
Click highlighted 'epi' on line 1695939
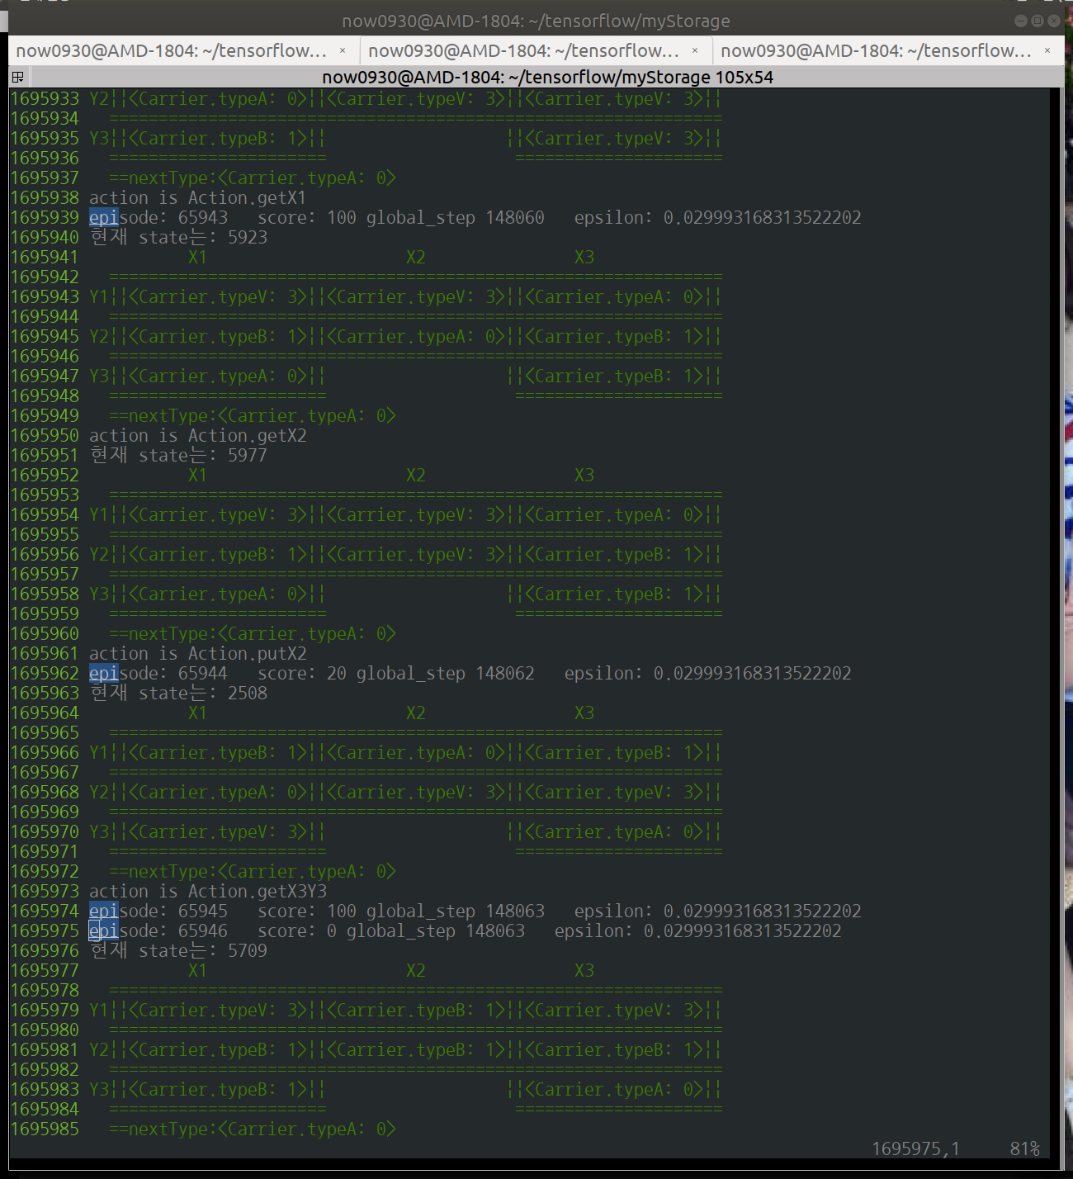pos(103,217)
